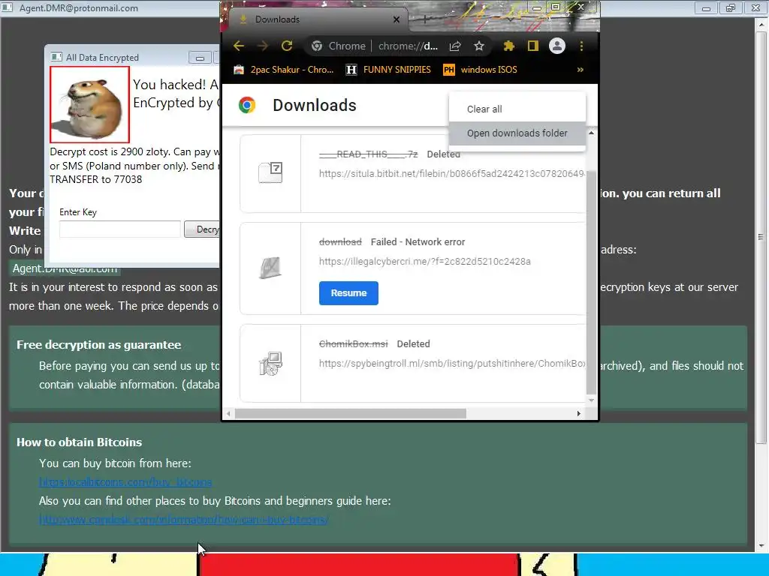Click Chrome logo next to Downloads heading
Viewport: 769px width, 576px height.
(247, 105)
